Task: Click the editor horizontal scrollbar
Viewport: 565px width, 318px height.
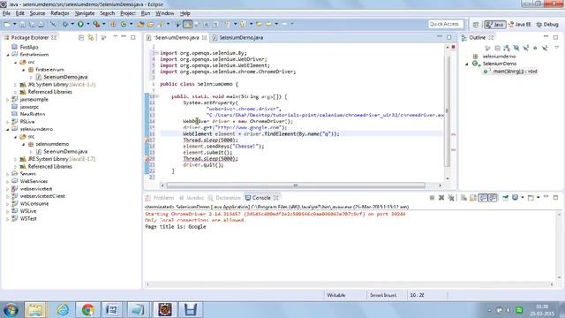Action: [x=296, y=185]
